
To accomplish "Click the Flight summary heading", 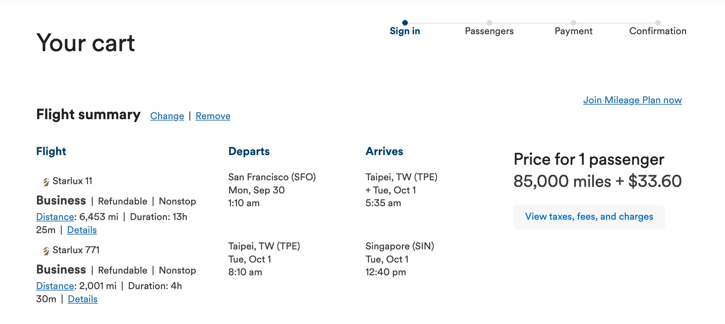I will click(x=88, y=114).
